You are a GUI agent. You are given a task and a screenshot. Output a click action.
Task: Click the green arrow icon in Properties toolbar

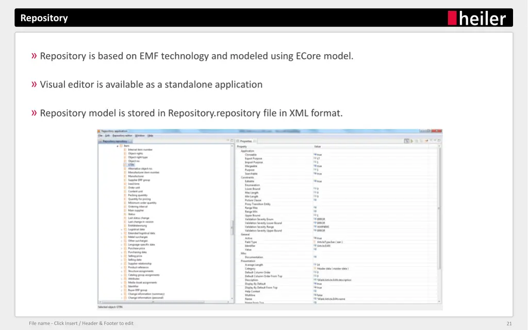[x=412, y=141]
